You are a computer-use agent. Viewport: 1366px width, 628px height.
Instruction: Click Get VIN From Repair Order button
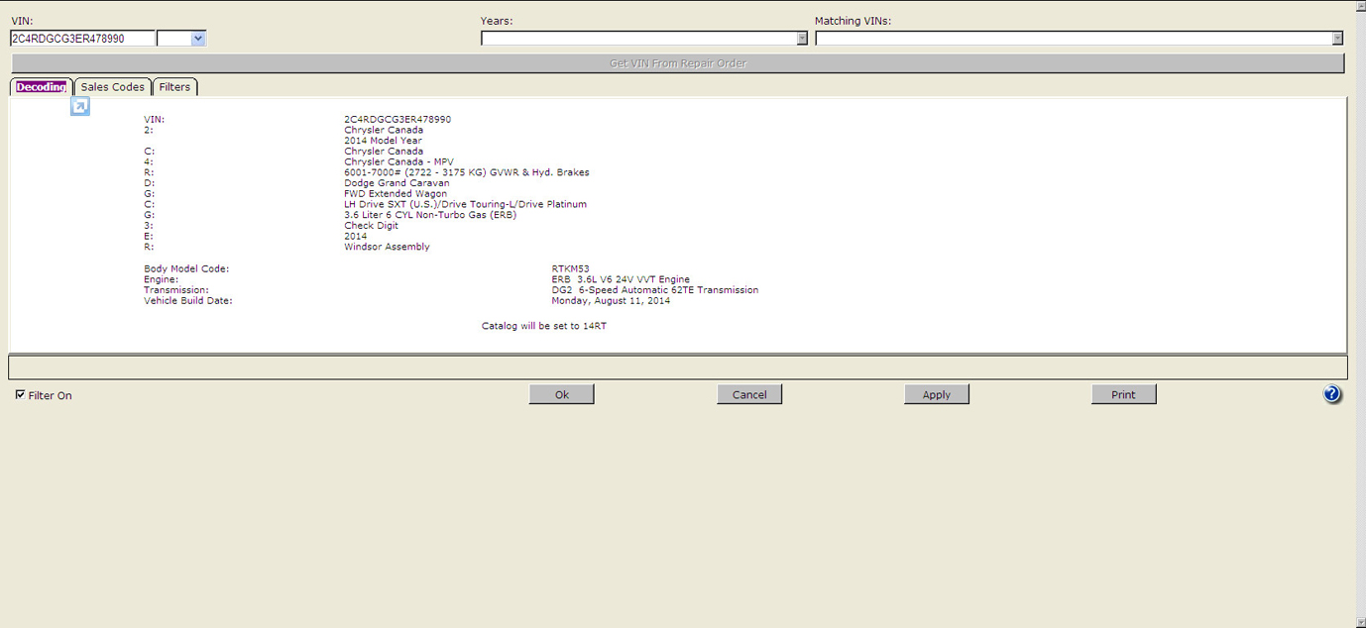[x=678, y=63]
